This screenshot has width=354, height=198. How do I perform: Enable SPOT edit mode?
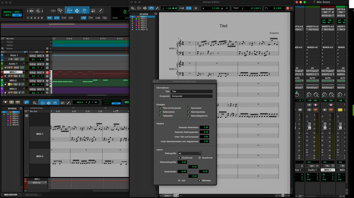(17, 12)
